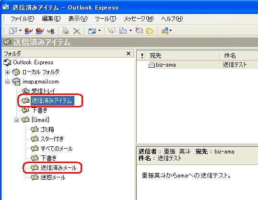Open the ツール(T) menu
Viewport: 258px width, 200px height.
click(x=106, y=19)
